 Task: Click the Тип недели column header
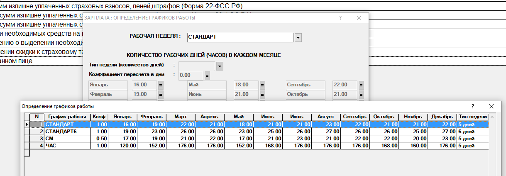[472, 117]
